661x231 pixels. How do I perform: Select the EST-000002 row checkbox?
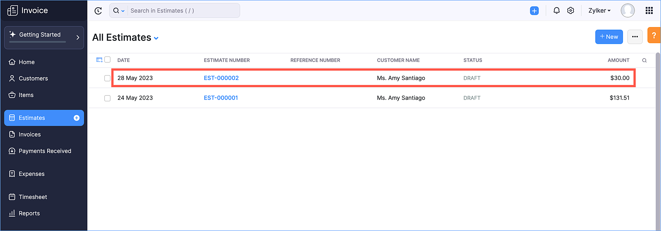coord(107,78)
